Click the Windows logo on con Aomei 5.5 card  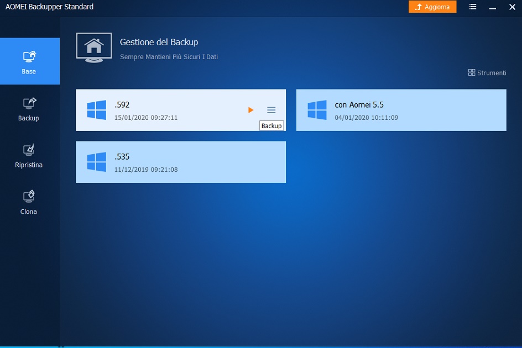pos(317,110)
